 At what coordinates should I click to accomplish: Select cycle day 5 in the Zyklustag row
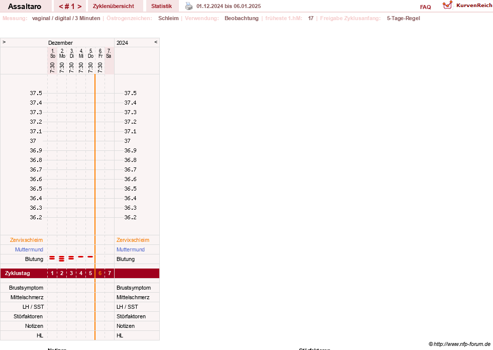pyautogui.click(x=90, y=273)
